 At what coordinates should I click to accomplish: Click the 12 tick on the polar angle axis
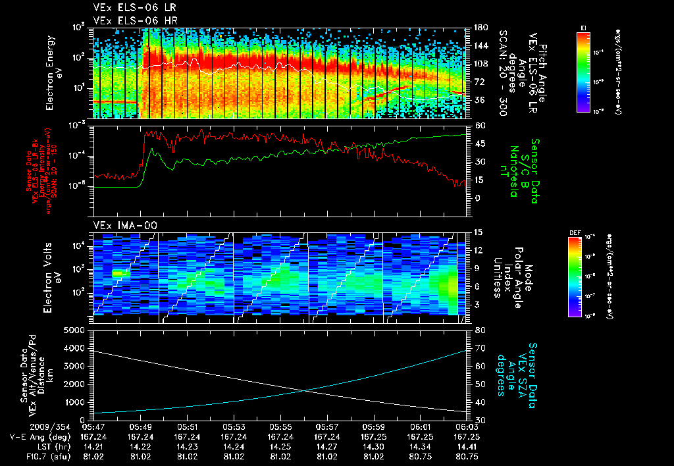[480, 250]
